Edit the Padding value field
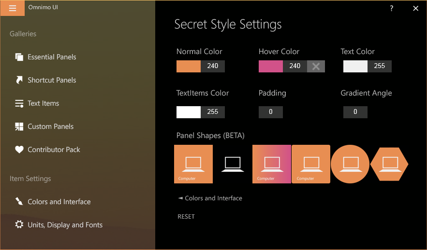The width and height of the screenshot is (427, 250). coord(271,112)
